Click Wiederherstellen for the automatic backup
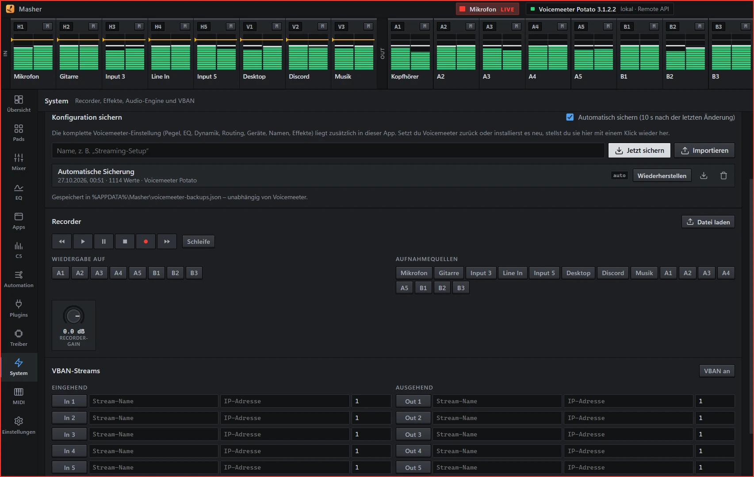This screenshot has width=754, height=477. (x=662, y=176)
